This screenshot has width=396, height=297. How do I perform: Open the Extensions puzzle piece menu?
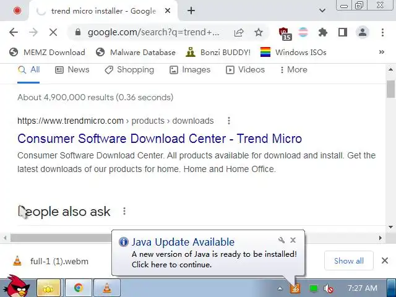(x=323, y=32)
